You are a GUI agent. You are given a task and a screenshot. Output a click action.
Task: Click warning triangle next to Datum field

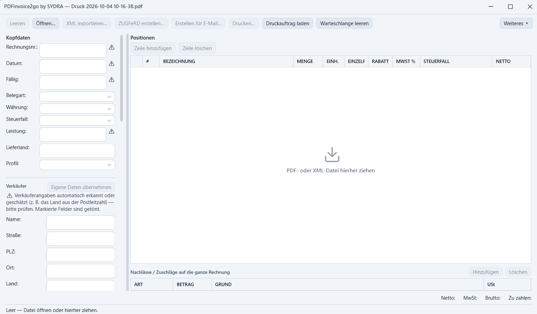(x=112, y=63)
